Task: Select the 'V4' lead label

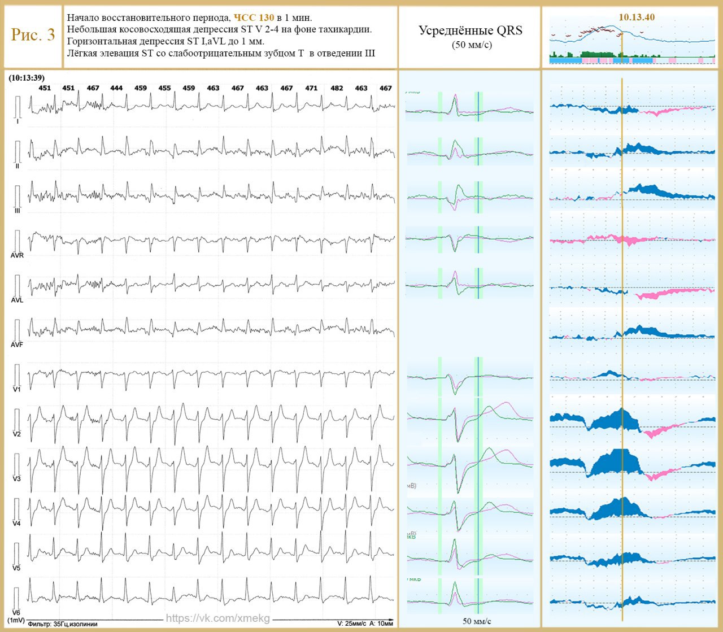Action: point(17,524)
